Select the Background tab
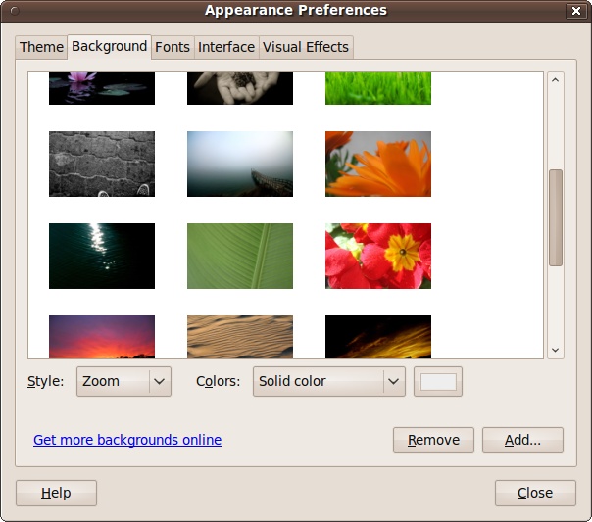592x522 pixels. pyautogui.click(x=109, y=47)
